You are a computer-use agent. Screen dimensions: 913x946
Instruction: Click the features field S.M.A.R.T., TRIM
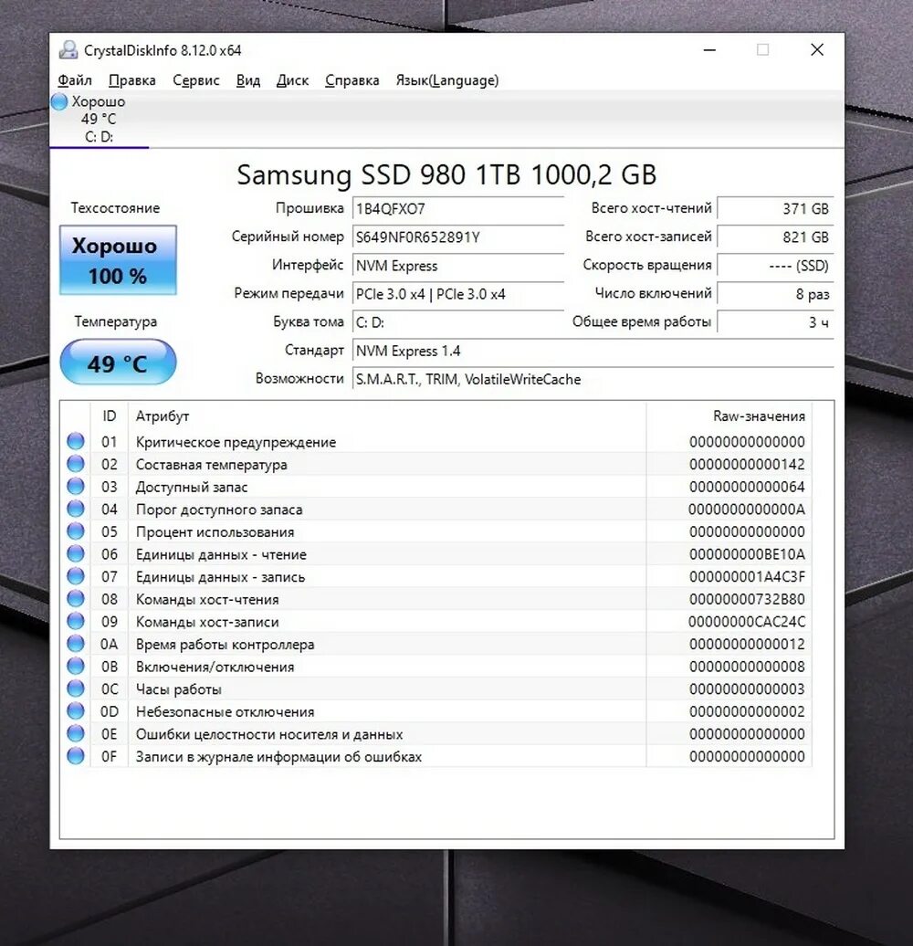click(x=593, y=379)
